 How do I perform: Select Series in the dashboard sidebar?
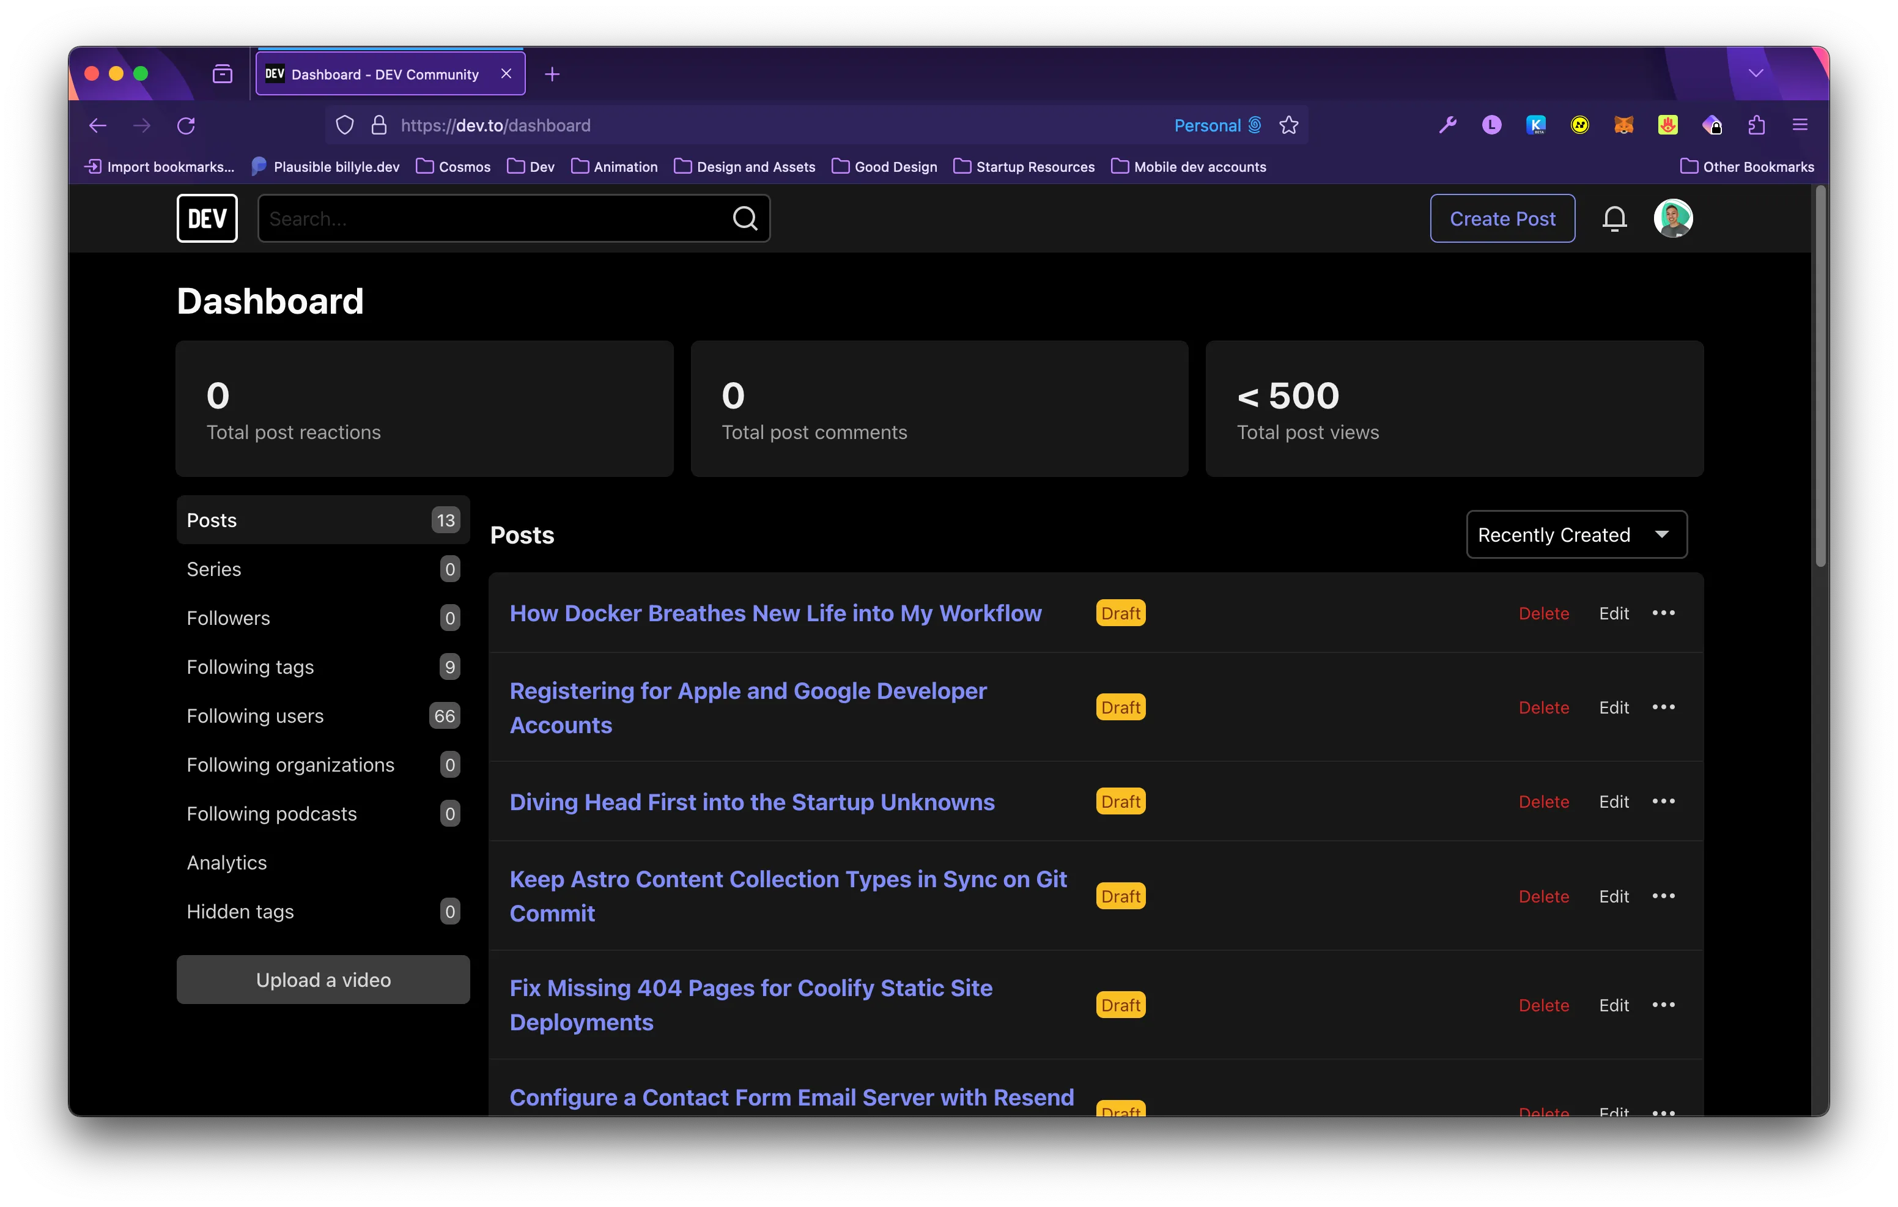point(323,569)
